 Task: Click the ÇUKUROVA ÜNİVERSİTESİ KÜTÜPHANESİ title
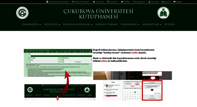(98, 14)
